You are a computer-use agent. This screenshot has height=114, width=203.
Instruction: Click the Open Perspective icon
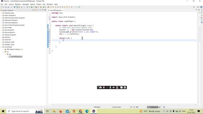click(198, 7)
